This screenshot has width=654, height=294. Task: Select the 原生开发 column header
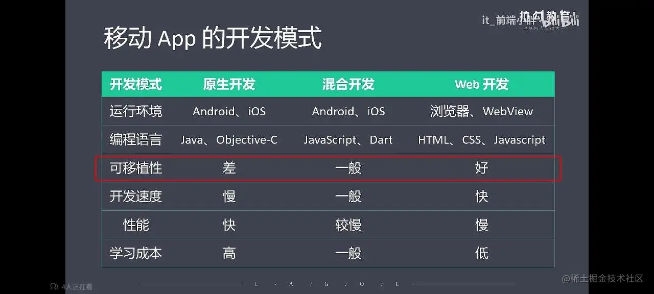229,84
